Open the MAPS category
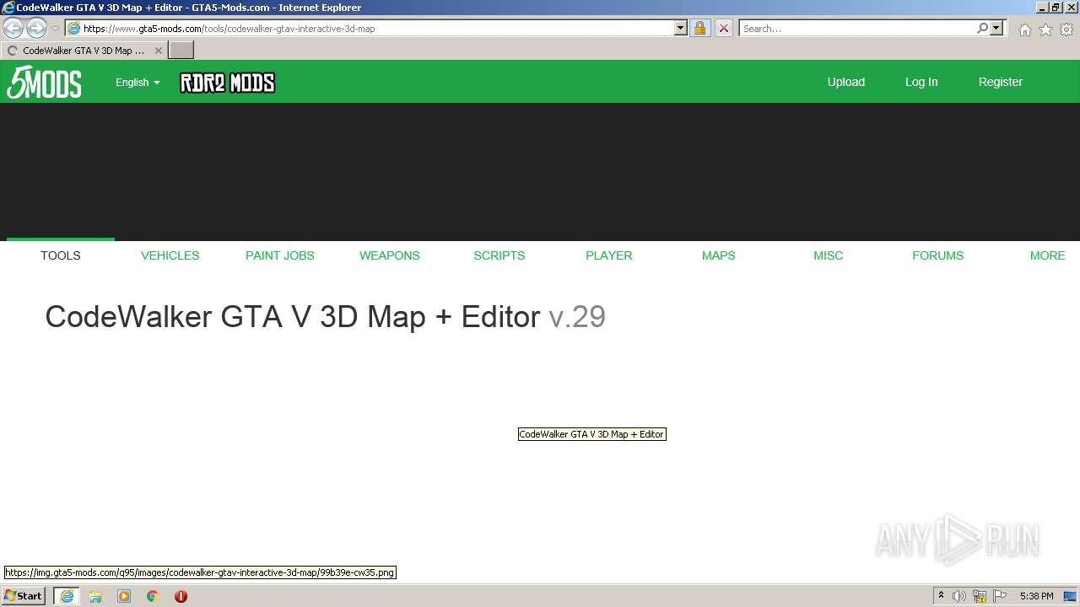The image size is (1080, 607). click(x=719, y=255)
